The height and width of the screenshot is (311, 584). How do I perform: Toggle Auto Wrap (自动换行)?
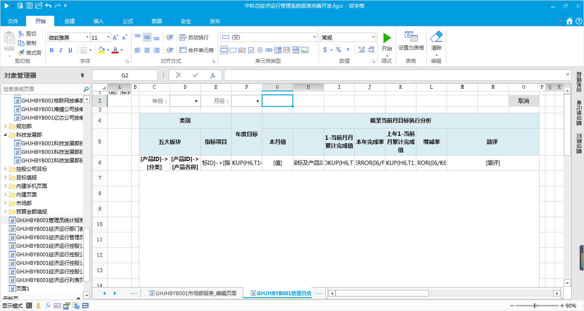click(194, 38)
